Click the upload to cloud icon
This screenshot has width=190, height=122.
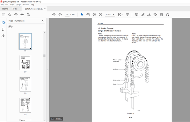coord(16,15)
